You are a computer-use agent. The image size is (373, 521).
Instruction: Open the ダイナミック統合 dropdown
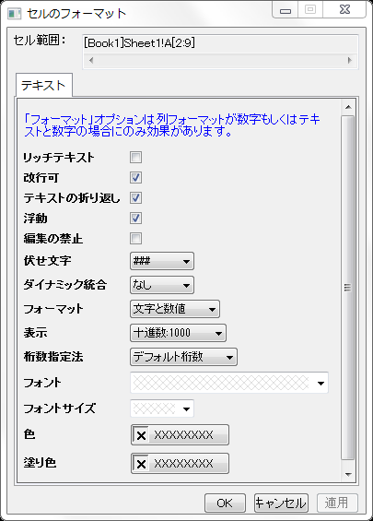[x=162, y=285]
